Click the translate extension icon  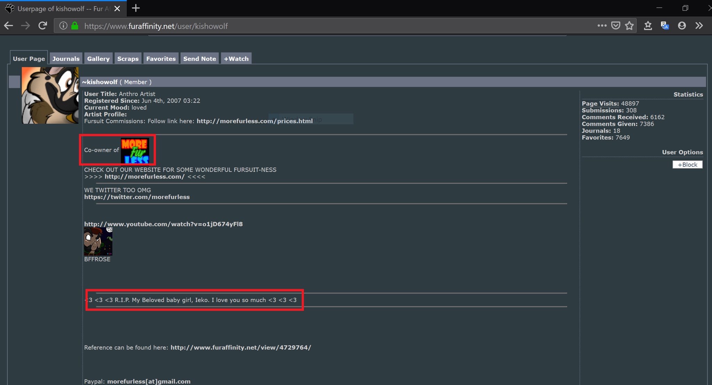pos(665,26)
